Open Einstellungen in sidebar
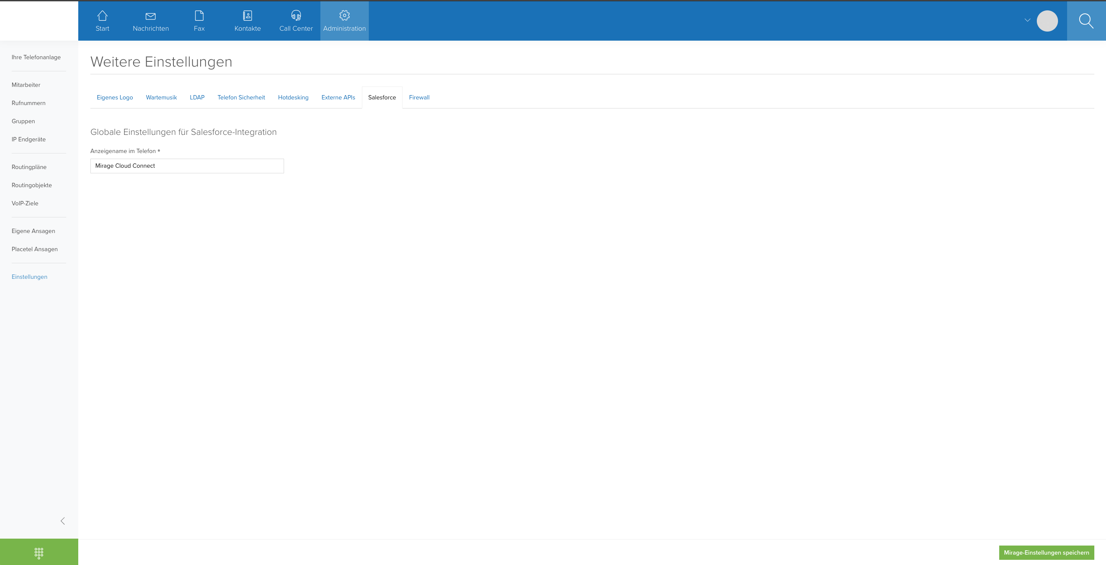This screenshot has height=565, width=1106. (x=29, y=277)
